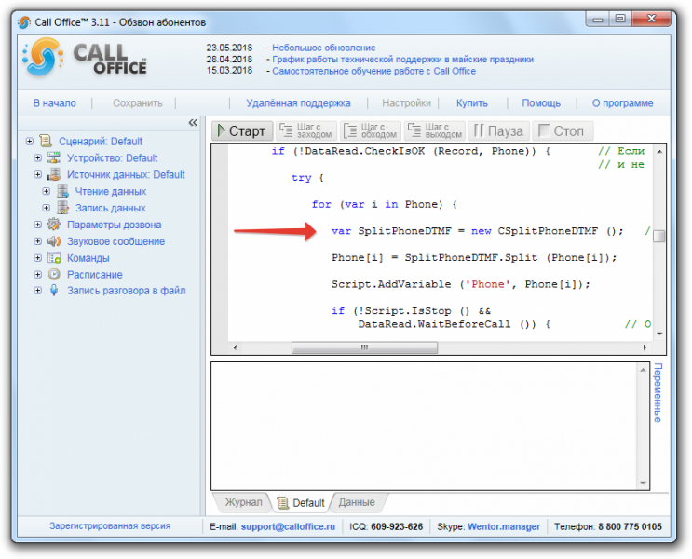Screen dimensions: 692x559
Task: Click the Телефон: 8 800 775 0105 text
Action: (x=607, y=526)
